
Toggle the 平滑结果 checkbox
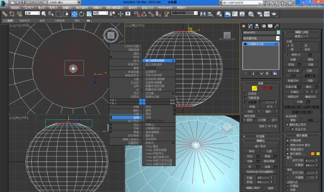point(287,140)
